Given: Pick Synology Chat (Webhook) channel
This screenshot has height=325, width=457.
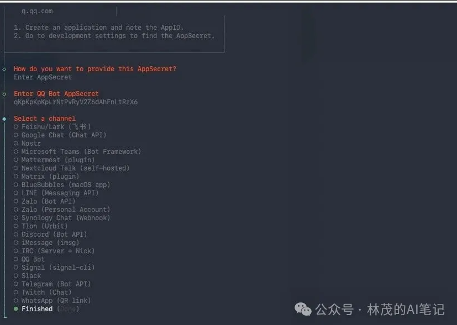Looking at the screenshot, I should 65,218.
